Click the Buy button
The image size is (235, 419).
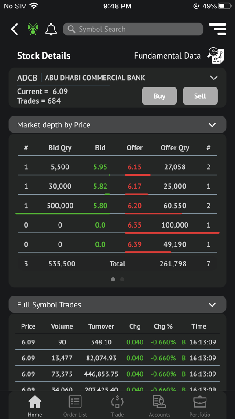(159, 96)
